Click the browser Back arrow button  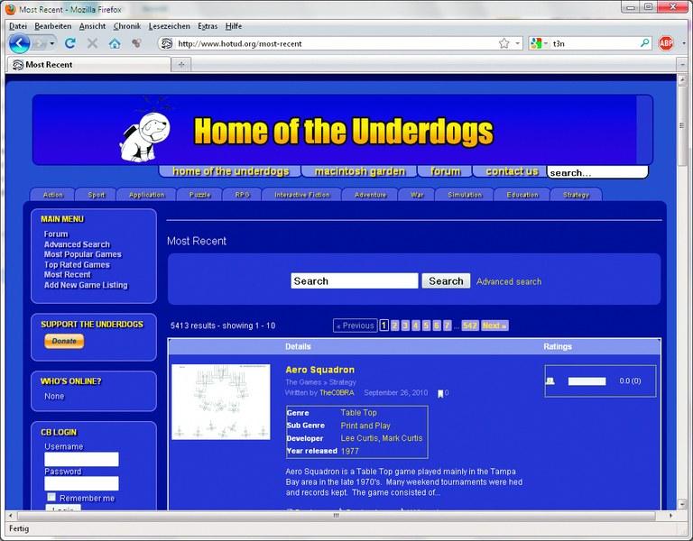(19, 43)
